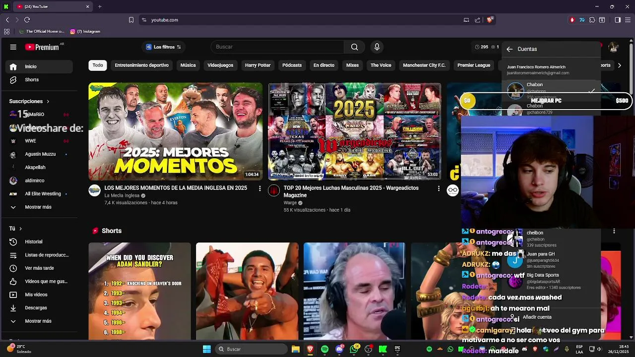Screen dimensions: 635x357
Task: Open Spotify from the taskbar
Action: point(324,349)
